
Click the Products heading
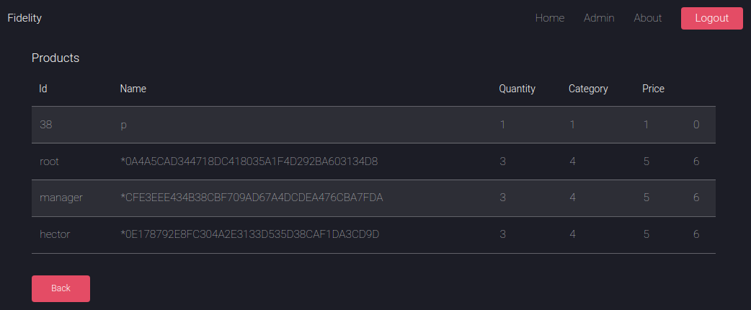tap(55, 58)
